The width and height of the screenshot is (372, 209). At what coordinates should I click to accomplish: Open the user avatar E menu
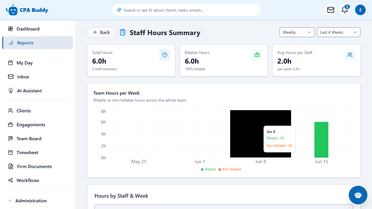point(360,10)
